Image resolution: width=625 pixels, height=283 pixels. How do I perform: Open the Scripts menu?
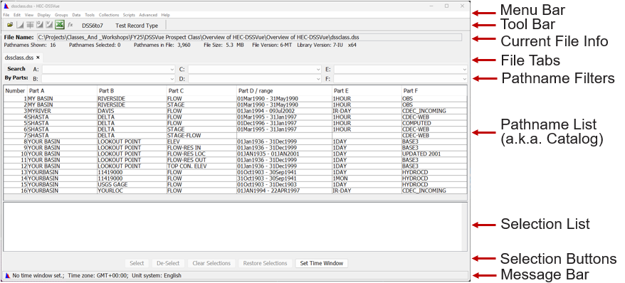pos(129,15)
